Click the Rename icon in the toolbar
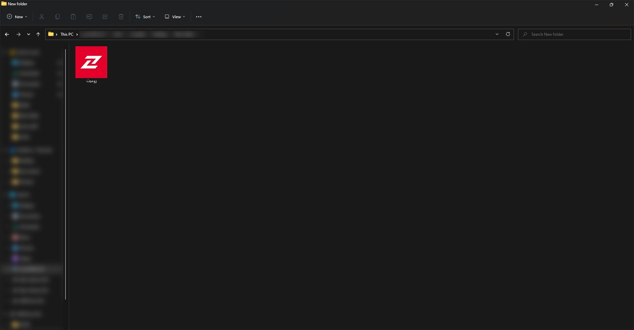This screenshot has width=634, height=330. click(89, 17)
